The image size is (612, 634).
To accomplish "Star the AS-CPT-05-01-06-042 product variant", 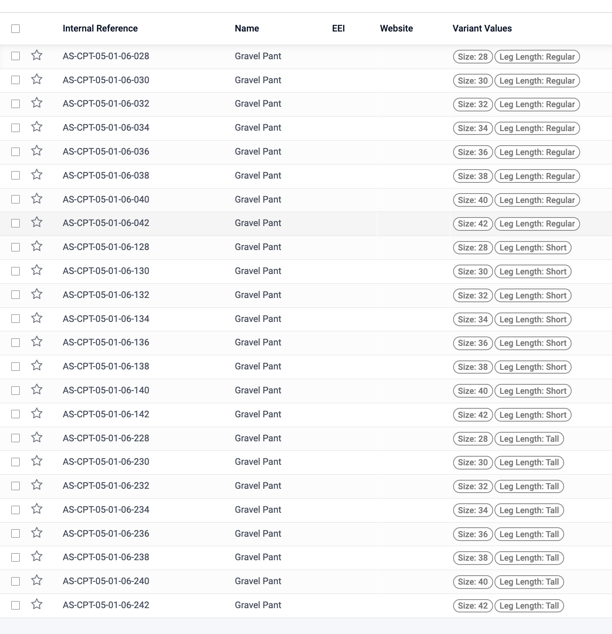I will 37,222.
